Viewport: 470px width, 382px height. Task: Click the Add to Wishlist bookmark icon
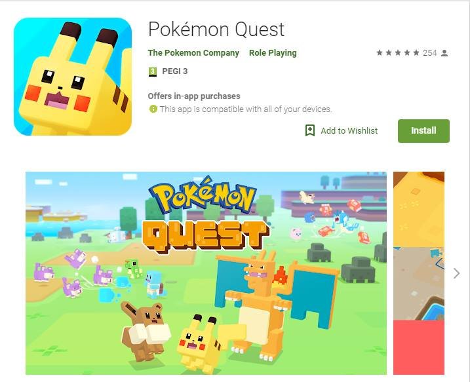click(310, 130)
